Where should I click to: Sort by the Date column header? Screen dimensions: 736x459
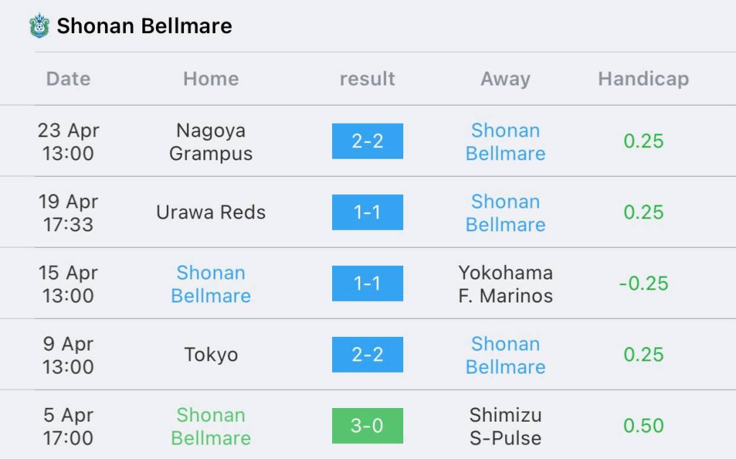pos(68,79)
